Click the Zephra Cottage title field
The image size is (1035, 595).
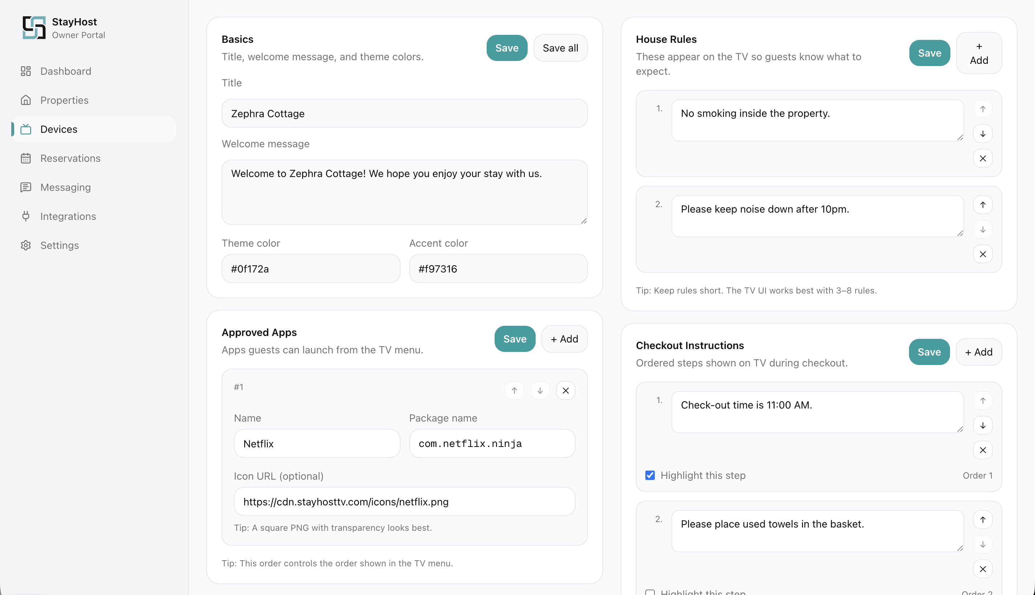pos(404,113)
